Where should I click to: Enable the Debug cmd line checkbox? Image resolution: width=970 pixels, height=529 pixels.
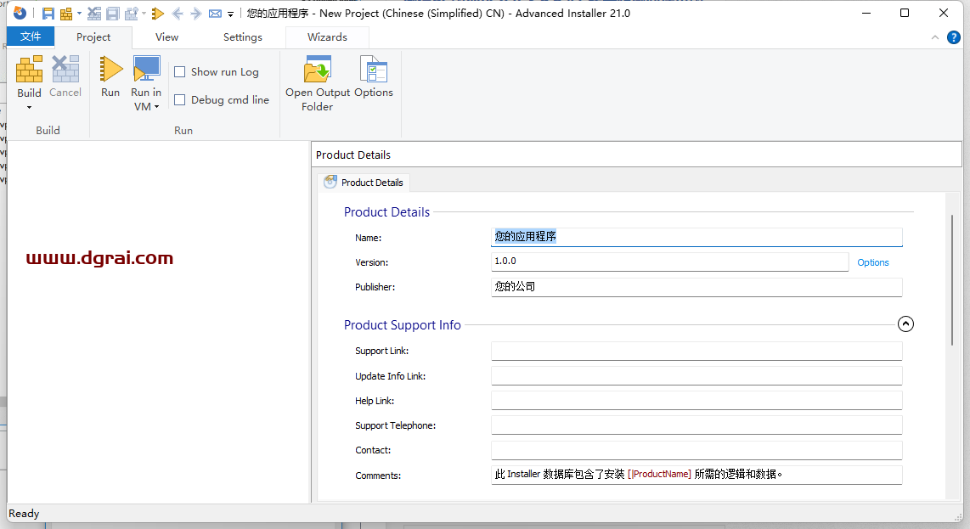pyautogui.click(x=180, y=99)
